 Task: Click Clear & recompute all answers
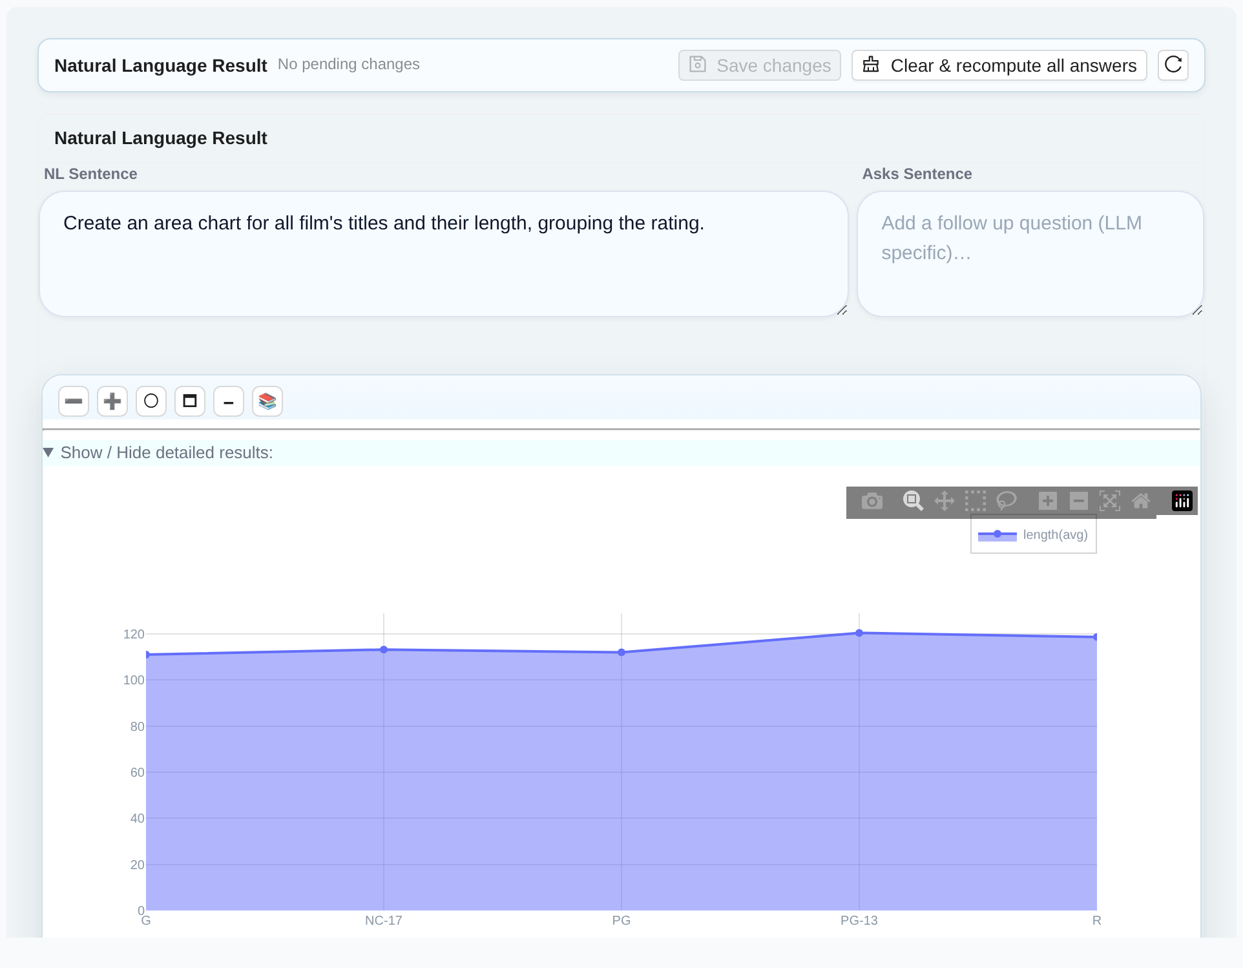(999, 65)
